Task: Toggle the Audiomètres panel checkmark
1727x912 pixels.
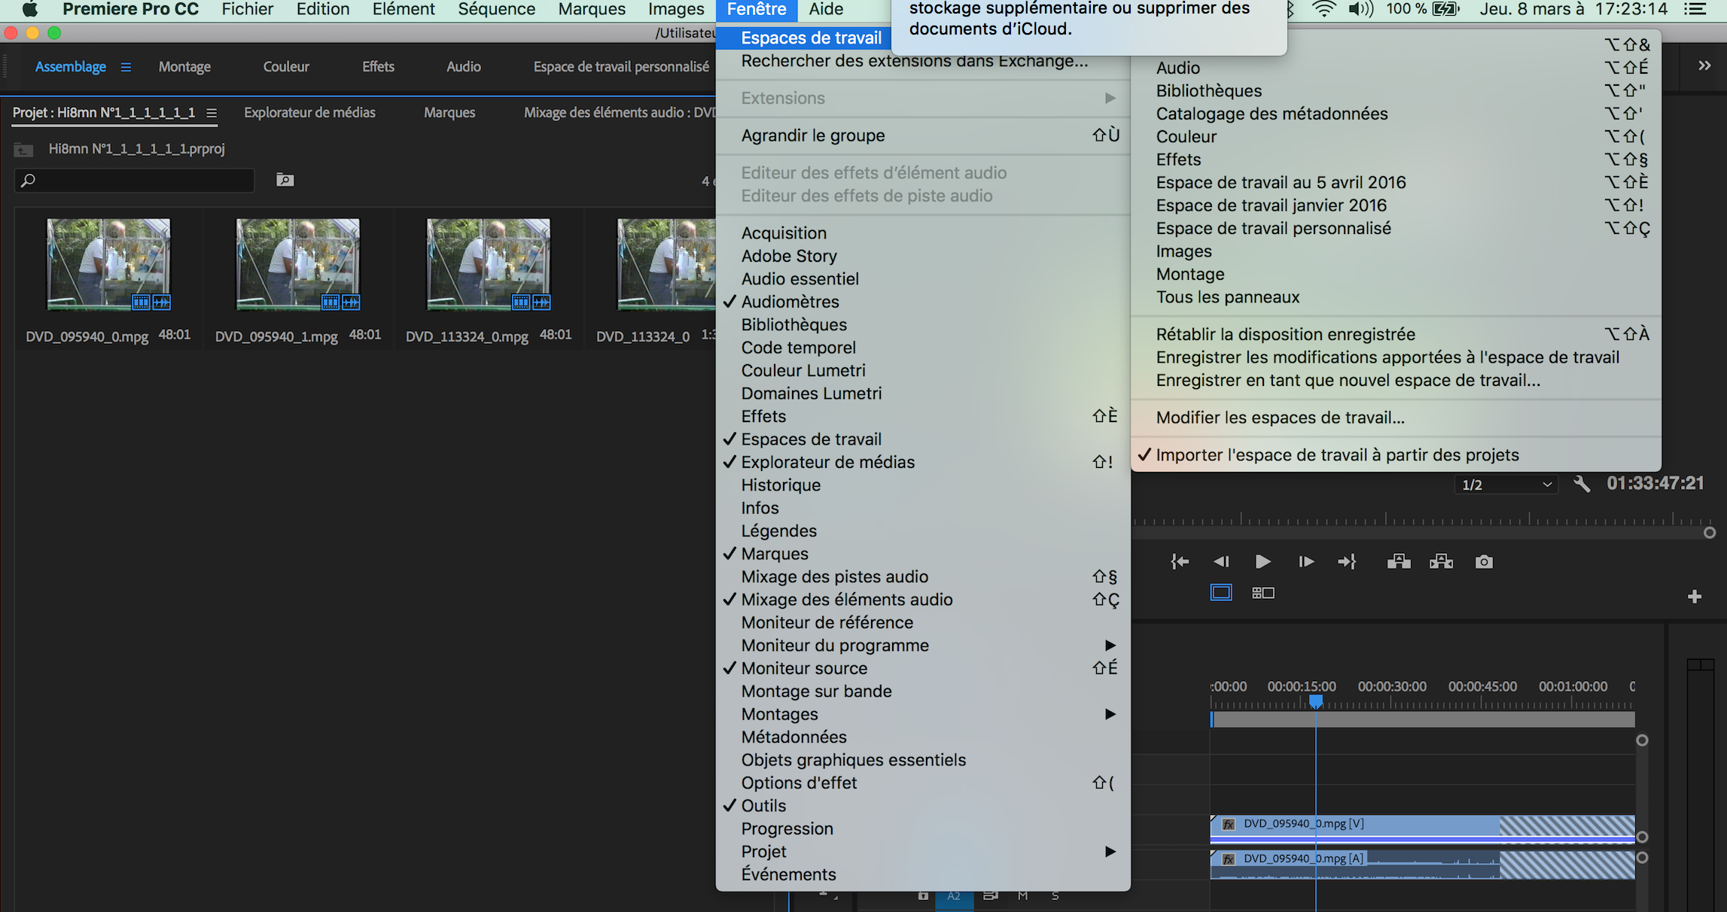Action: 923,302
